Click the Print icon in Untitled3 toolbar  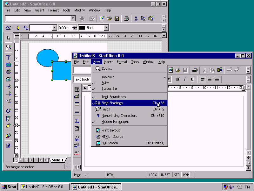195,70
